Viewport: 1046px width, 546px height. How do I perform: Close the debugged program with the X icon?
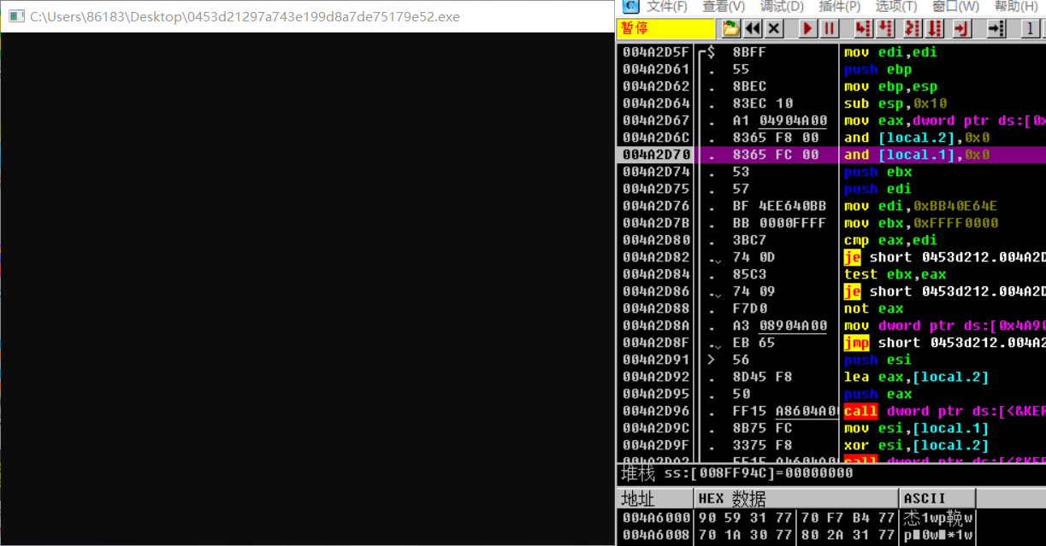[771, 28]
